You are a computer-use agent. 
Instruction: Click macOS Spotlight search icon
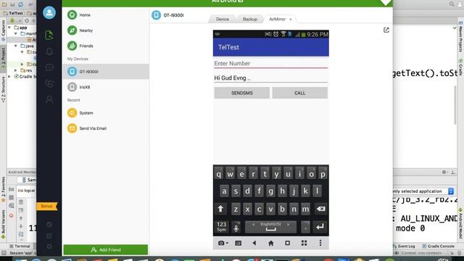click(452, 4)
